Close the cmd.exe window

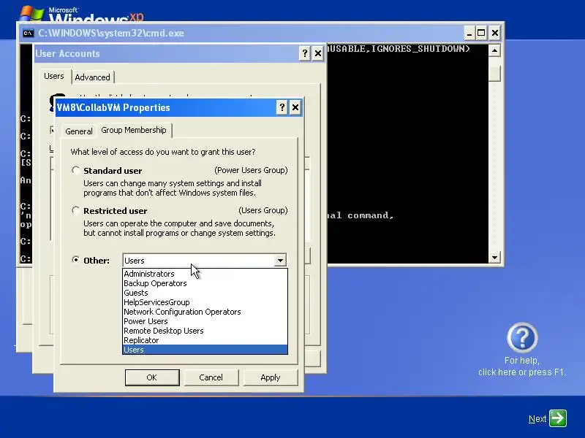495,33
